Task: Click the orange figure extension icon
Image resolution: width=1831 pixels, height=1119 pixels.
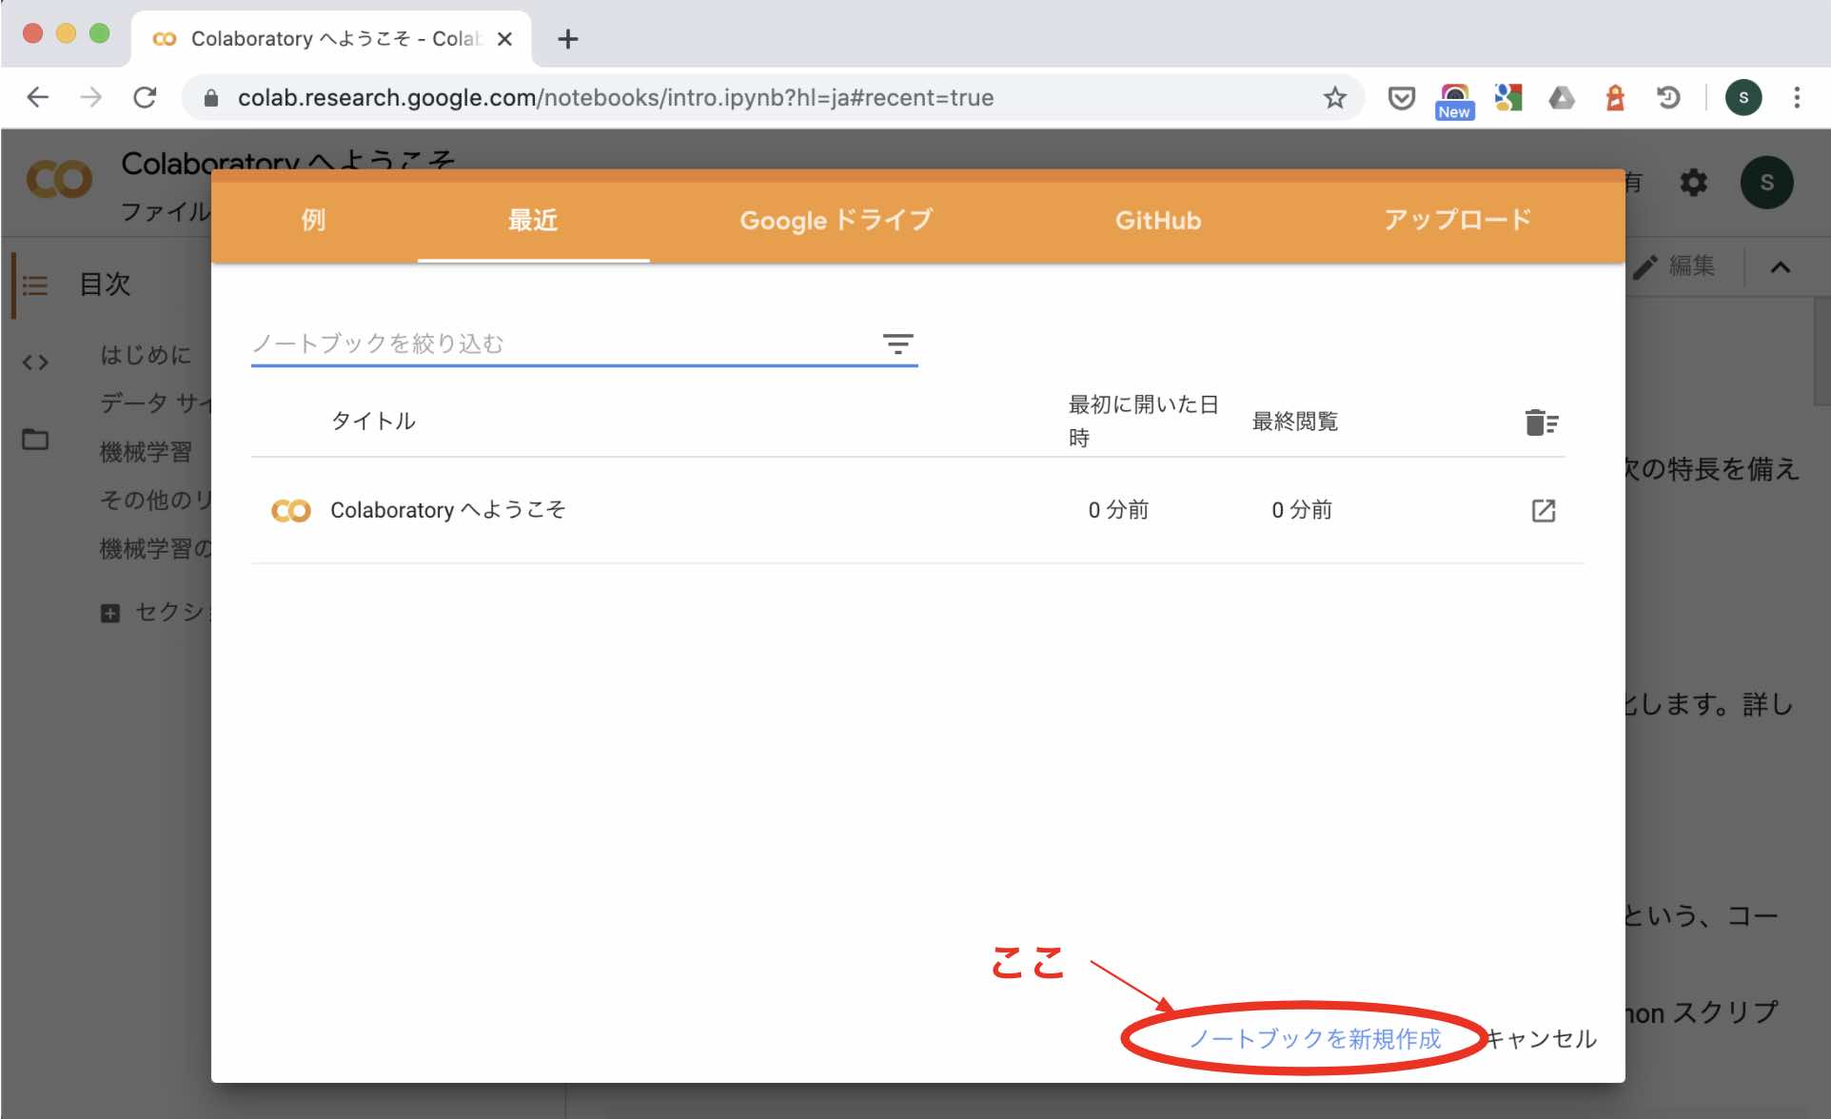Action: pos(1615,97)
